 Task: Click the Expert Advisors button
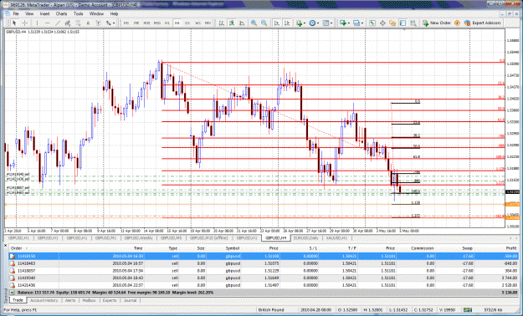click(483, 23)
